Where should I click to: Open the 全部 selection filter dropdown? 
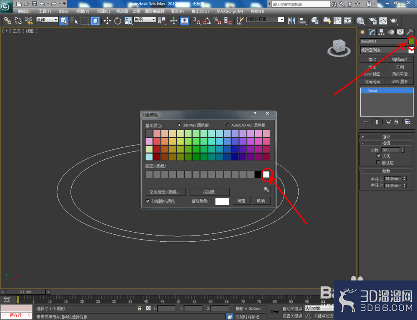47,20
